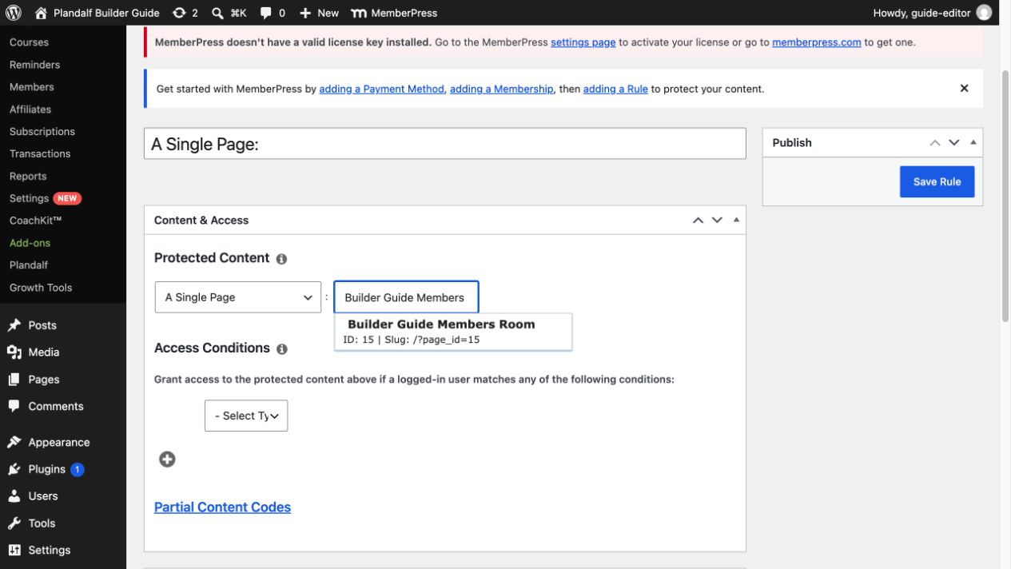The width and height of the screenshot is (1011, 569).
Task: Follow the settings page link
Action: click(583, 42)
